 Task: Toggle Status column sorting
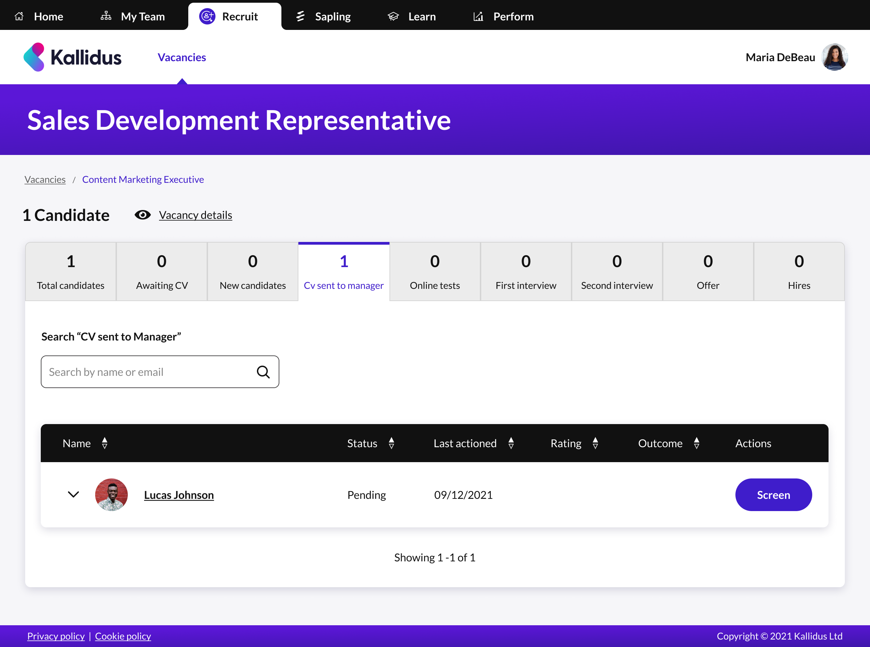(x=392, y=443)
